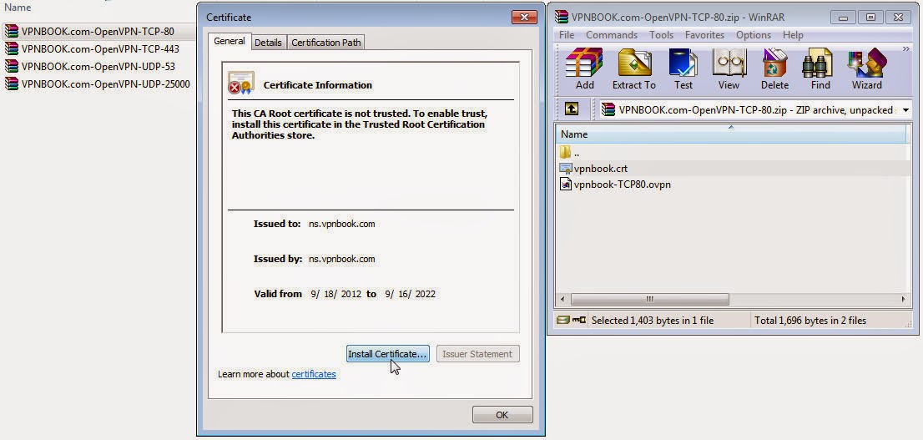
Task: Click 'Selected 1,403 bytes in 1 file' status
Action: point(653,321)
